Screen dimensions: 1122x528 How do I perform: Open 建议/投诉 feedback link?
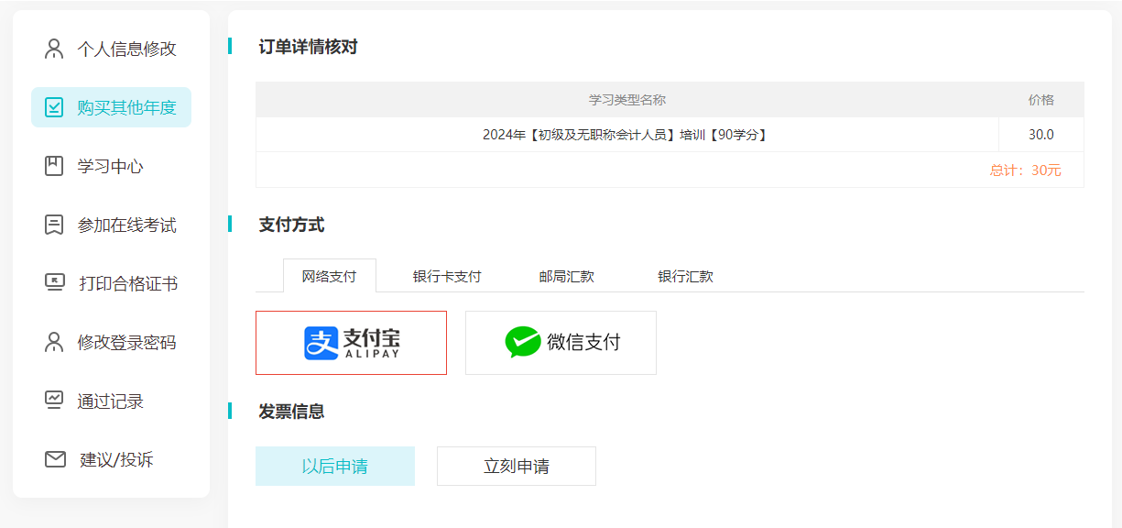[x=116, y=459]
